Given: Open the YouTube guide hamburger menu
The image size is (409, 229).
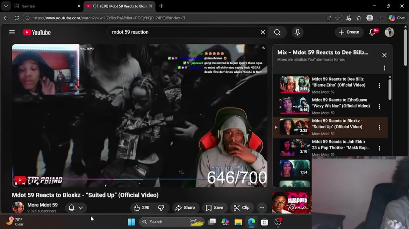Looking at the screenshot, I should click(12, 32).
